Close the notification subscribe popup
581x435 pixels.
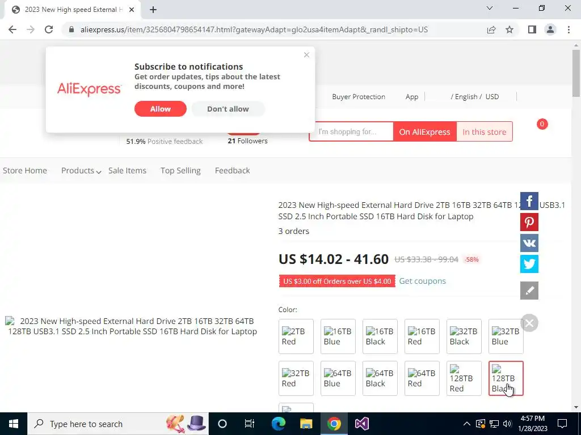coord(306,55)
